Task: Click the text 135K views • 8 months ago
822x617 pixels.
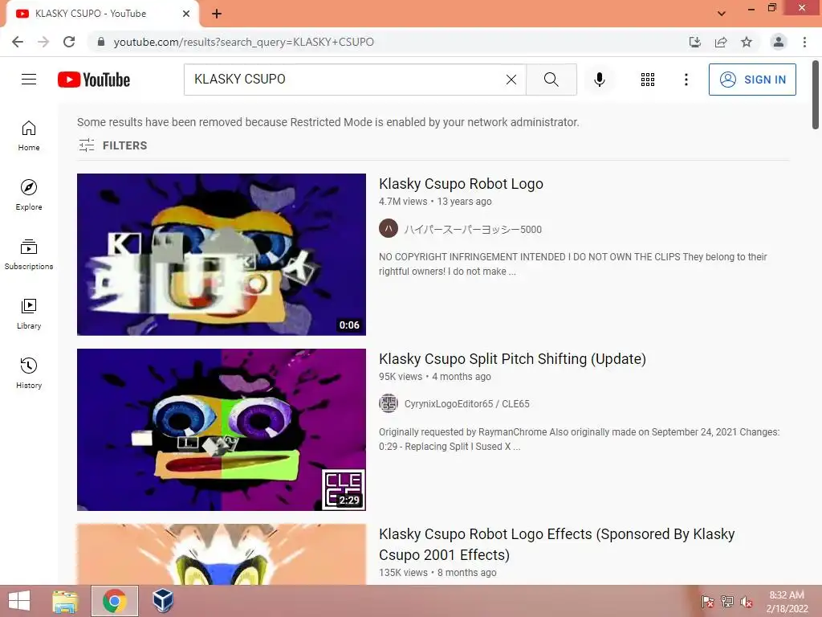Action: [x=437, y=573]
